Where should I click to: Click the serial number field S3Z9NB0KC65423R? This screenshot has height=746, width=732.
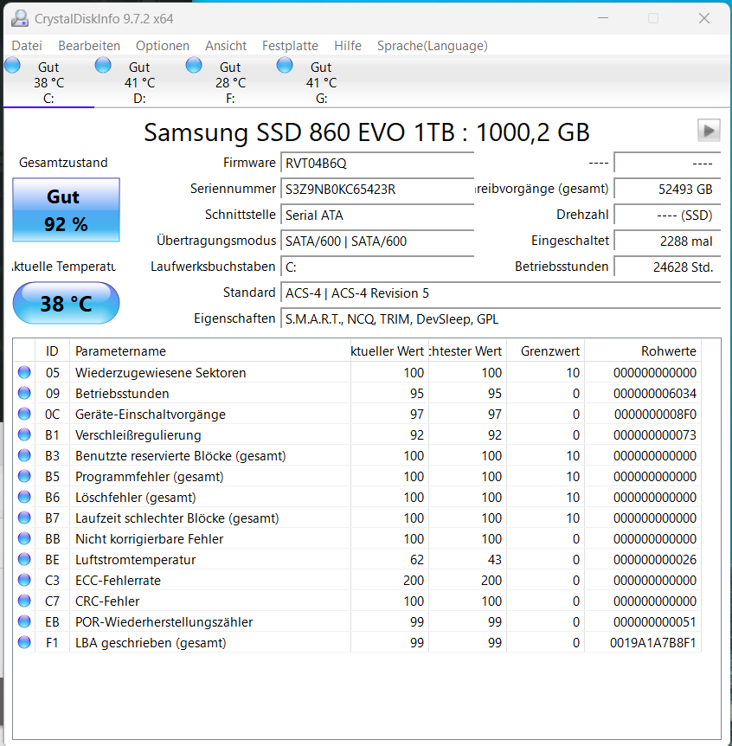point(377,190)
